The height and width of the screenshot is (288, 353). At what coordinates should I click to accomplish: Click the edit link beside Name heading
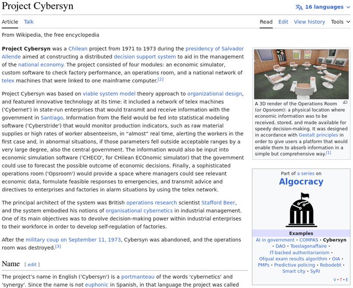(x=33, y=264)
